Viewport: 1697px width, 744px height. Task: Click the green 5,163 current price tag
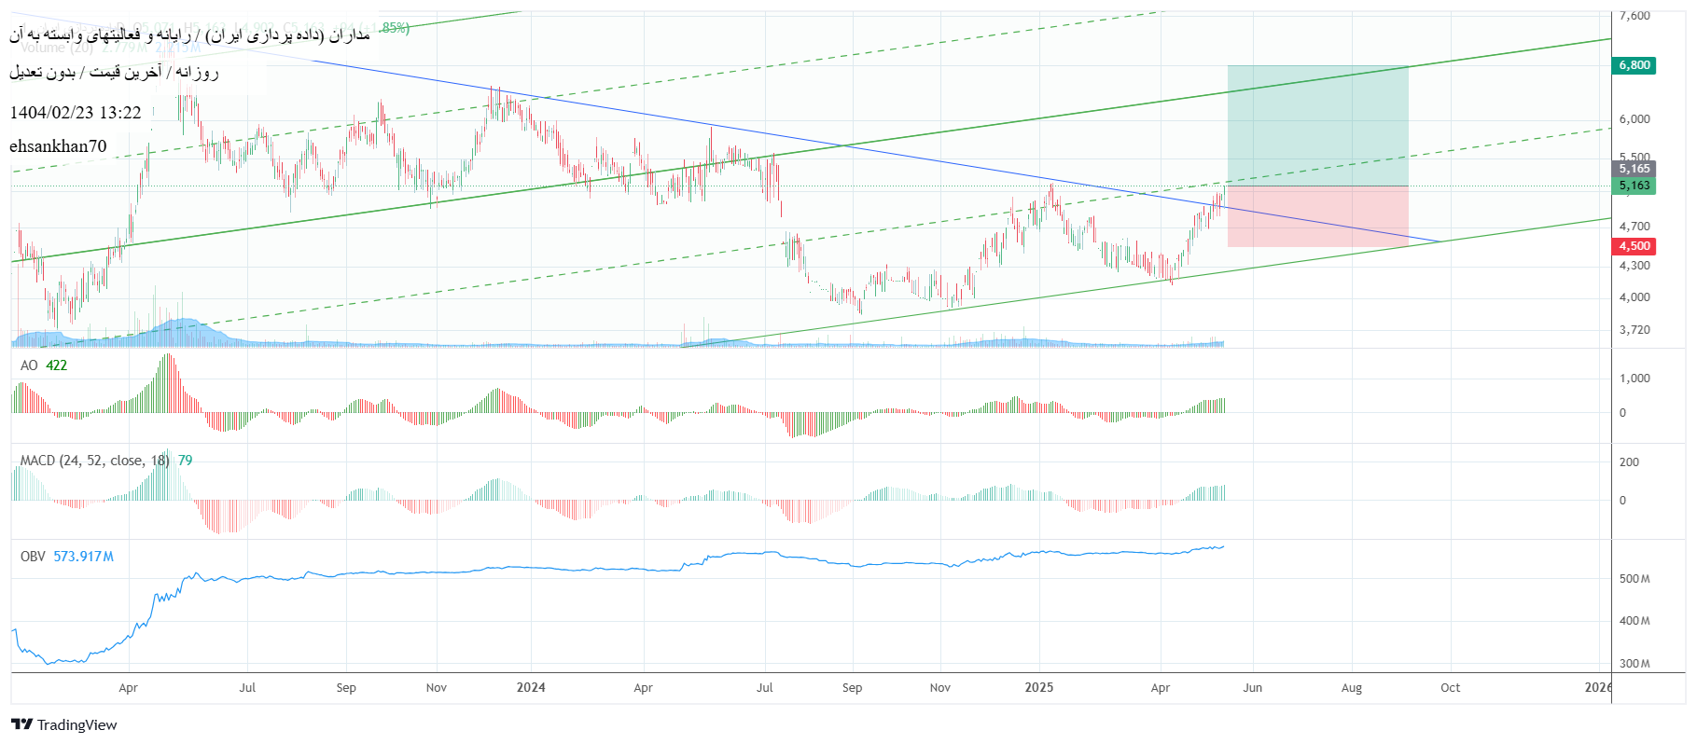(x=1634, y=186)
